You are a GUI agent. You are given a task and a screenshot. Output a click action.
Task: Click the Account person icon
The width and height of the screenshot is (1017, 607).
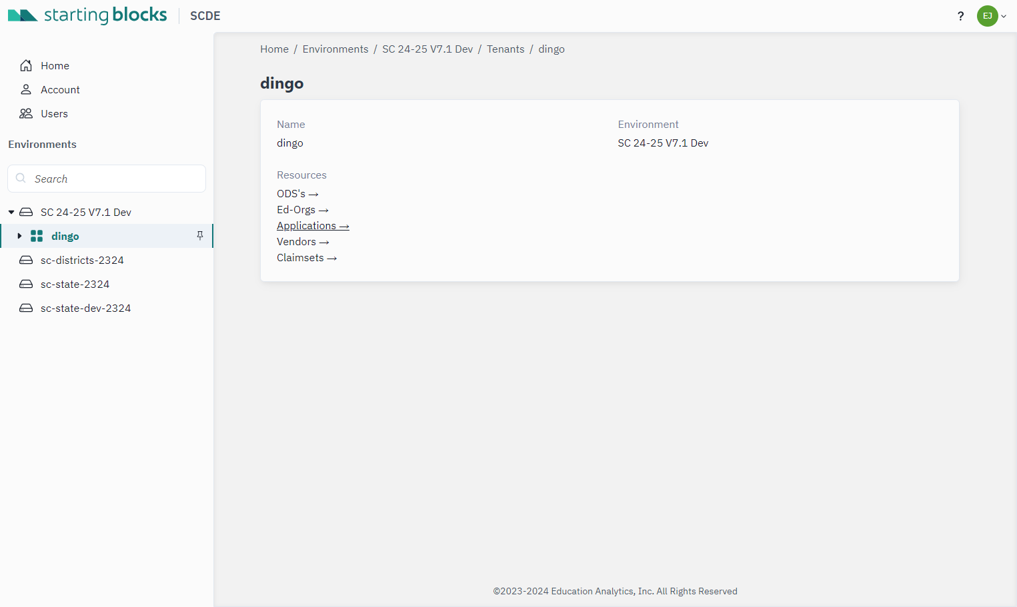pos(26,89)
